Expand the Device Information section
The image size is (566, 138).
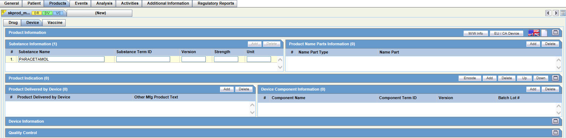pyautogui.click(x=555, y=121)
